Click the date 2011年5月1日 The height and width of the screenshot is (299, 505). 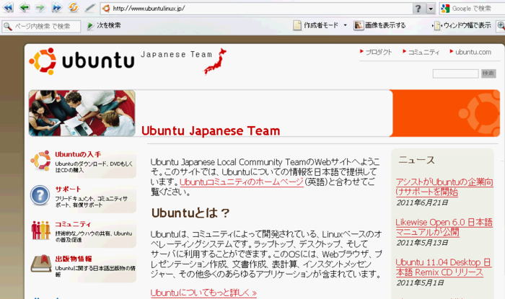(420, 282)
